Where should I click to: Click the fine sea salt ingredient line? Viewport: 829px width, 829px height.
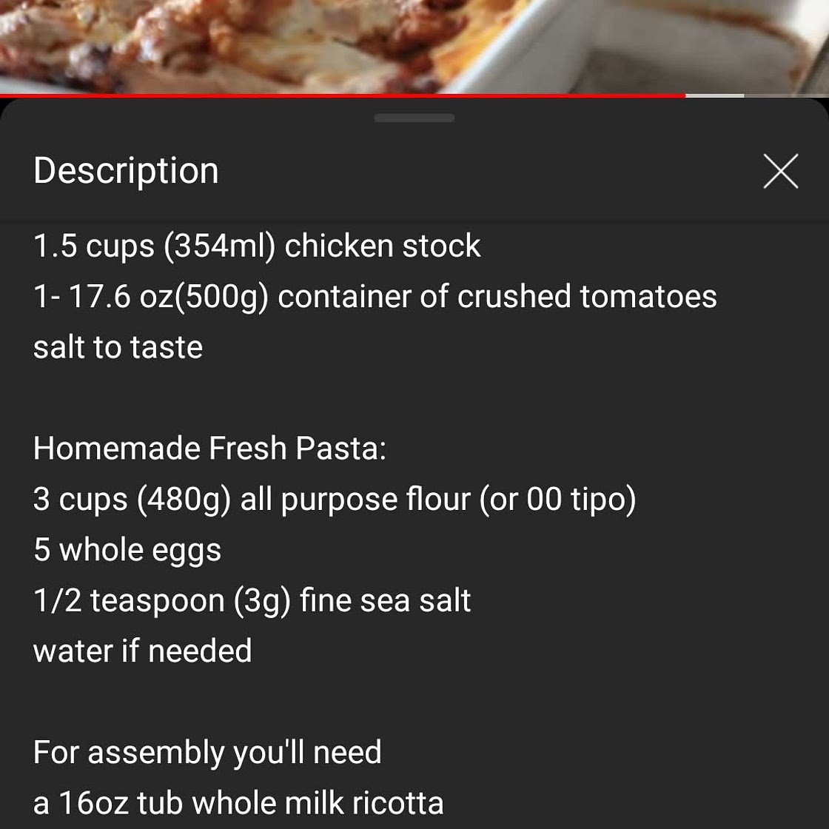252,601
